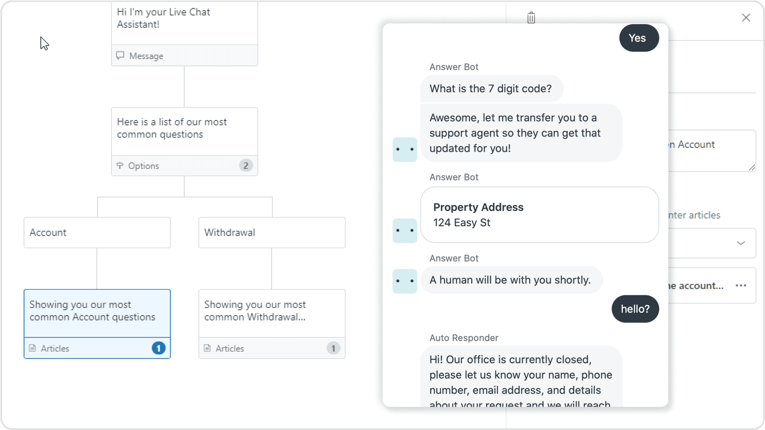Expand the articles dropdown chevron

tap(741, 243)
